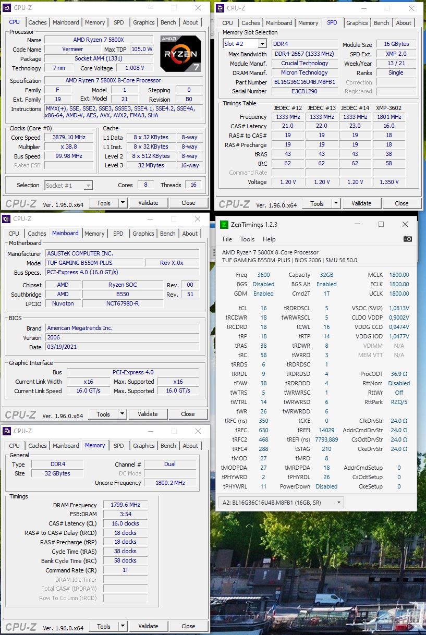Click the BIOS Date field 03/19/2021
426x635 pixels.
122,347
